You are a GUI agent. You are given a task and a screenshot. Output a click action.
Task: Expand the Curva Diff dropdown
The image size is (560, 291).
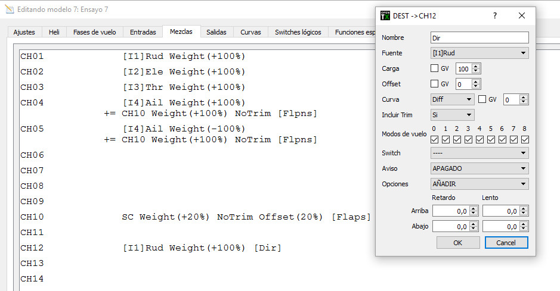click(452, 99)
